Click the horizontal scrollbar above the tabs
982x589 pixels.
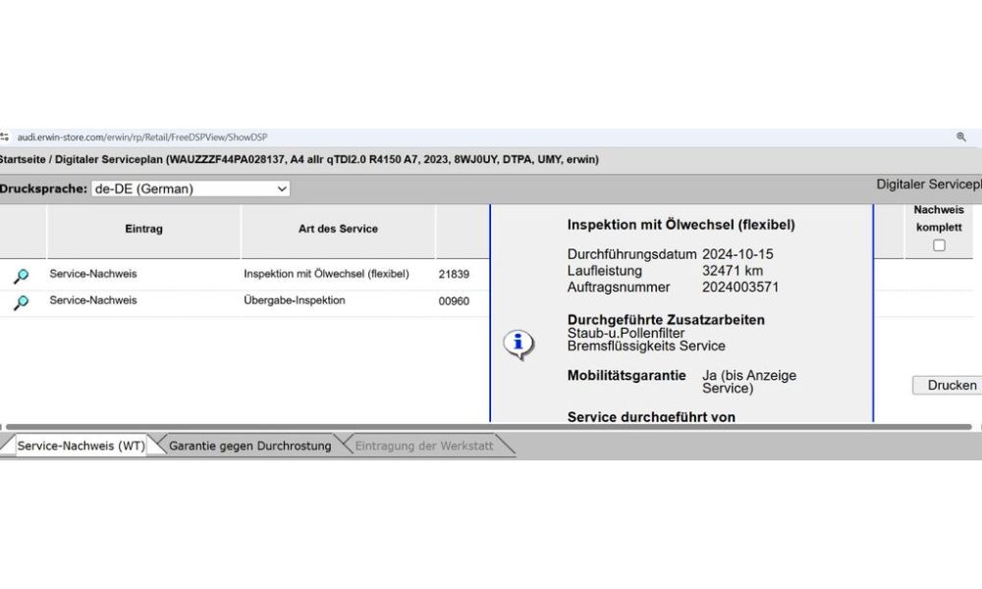click(x=488, y=427)
